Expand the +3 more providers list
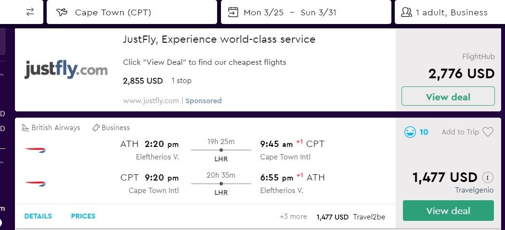 (x=293, y=217)
